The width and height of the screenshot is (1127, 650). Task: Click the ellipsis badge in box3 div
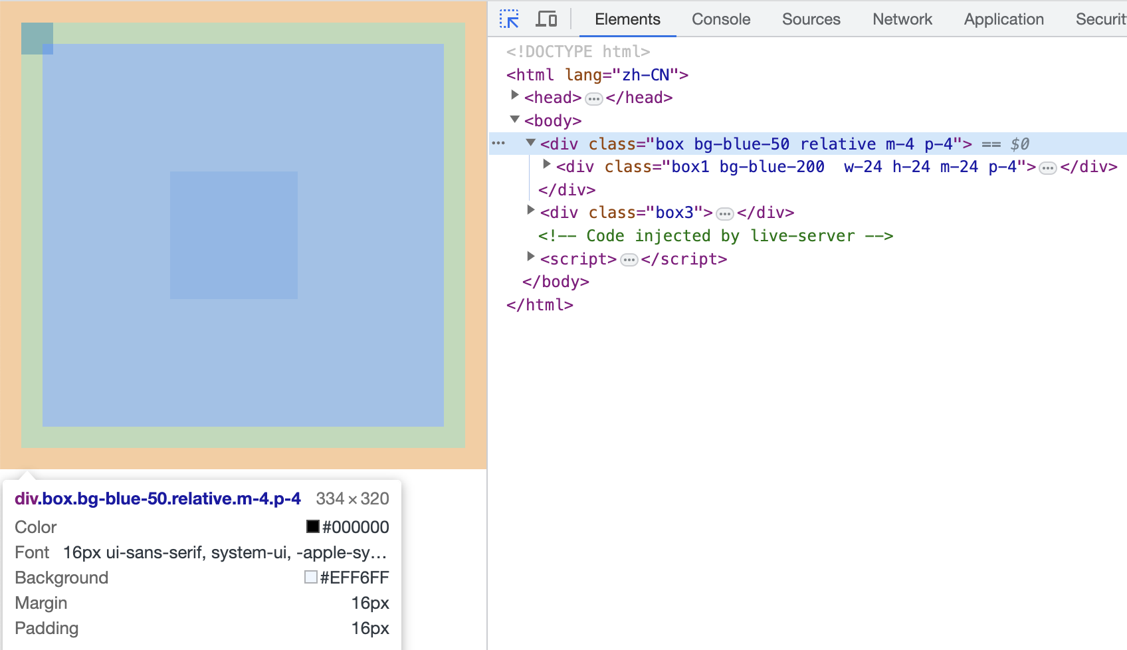tap(724, 214)
